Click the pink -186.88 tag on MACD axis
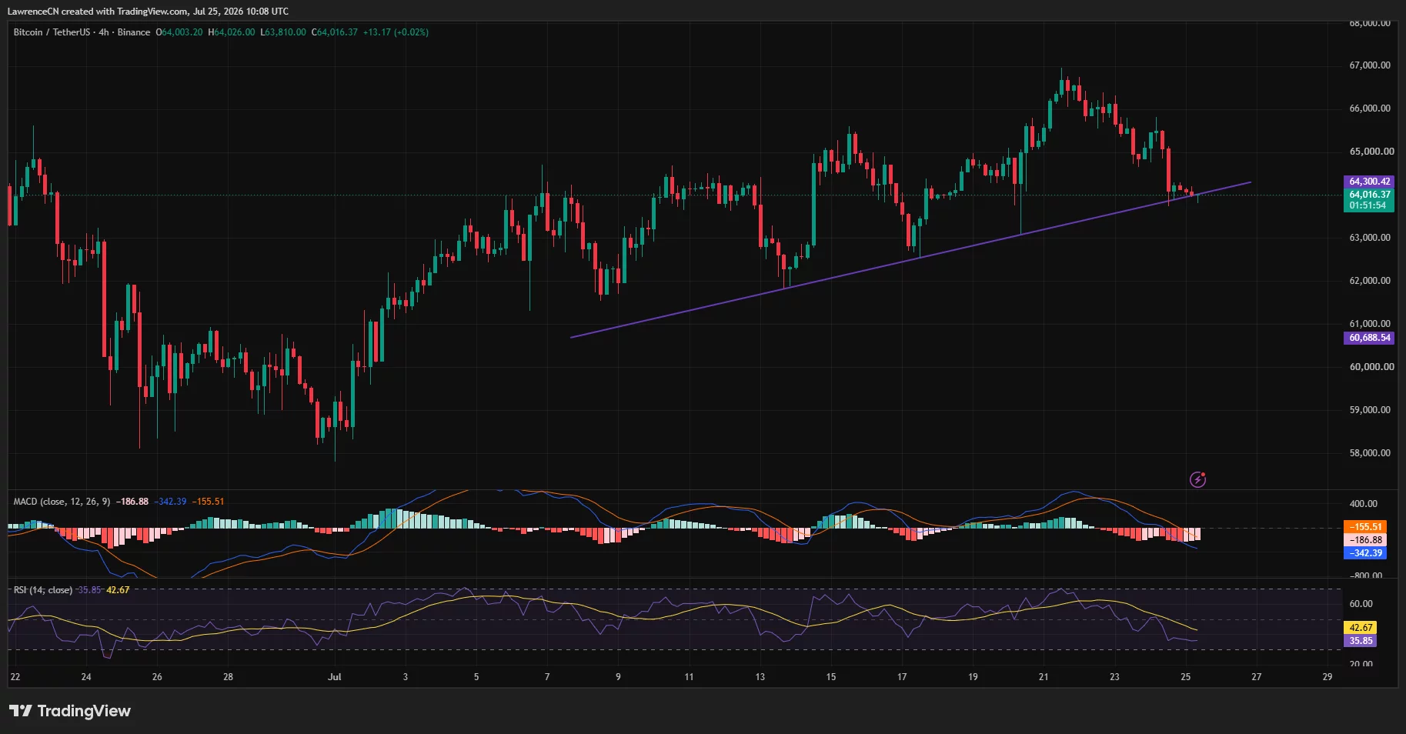Viewport: 1406px width, 734px height. click(x=1365, y=540)
